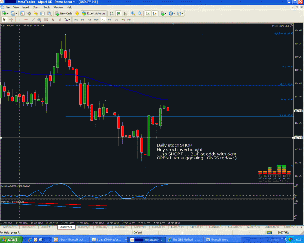Screen dimensions: 304x243
Task: Switch to MN monthly timeframe
Action: click(129, 20)
